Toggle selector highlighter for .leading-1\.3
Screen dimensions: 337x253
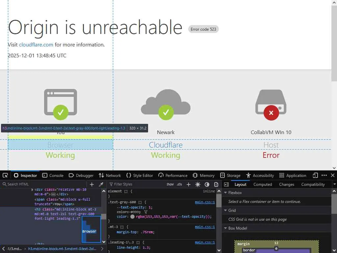(x=138, y=242)
